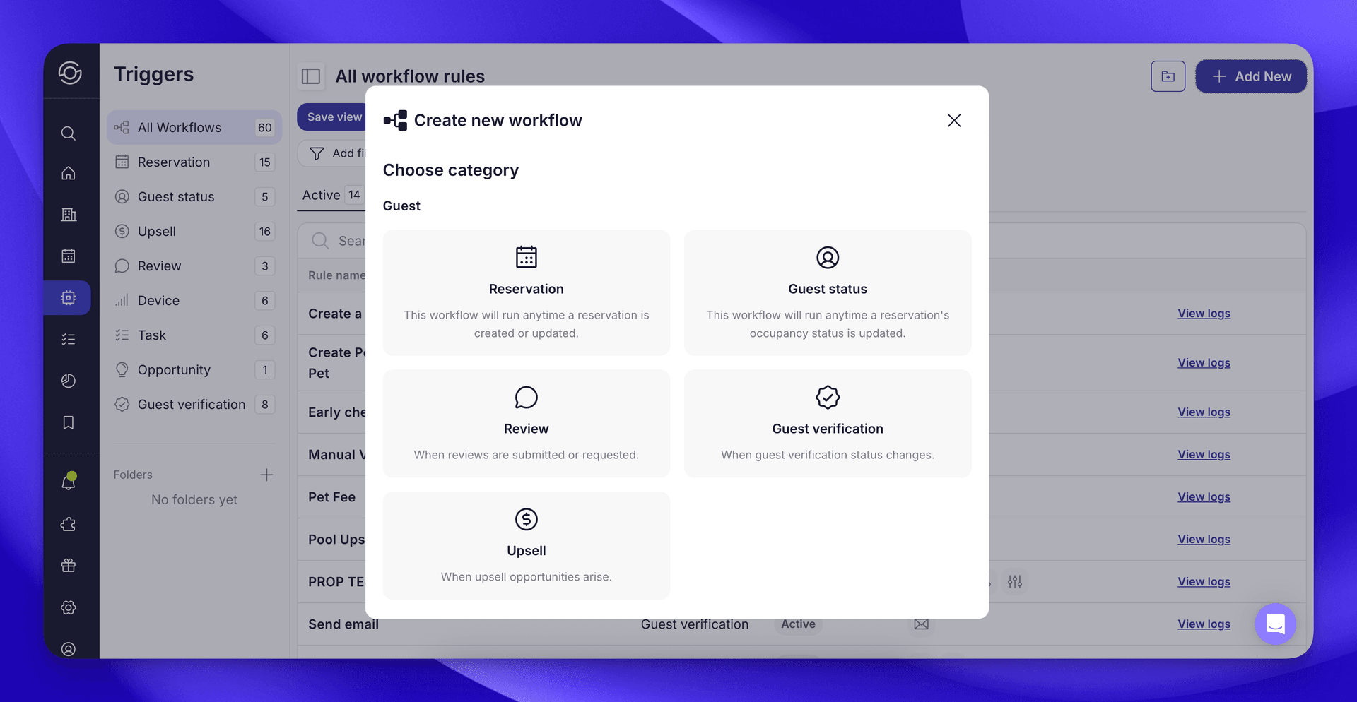Open the properties building icon
1357x702 pixels.
click(69, 215)
